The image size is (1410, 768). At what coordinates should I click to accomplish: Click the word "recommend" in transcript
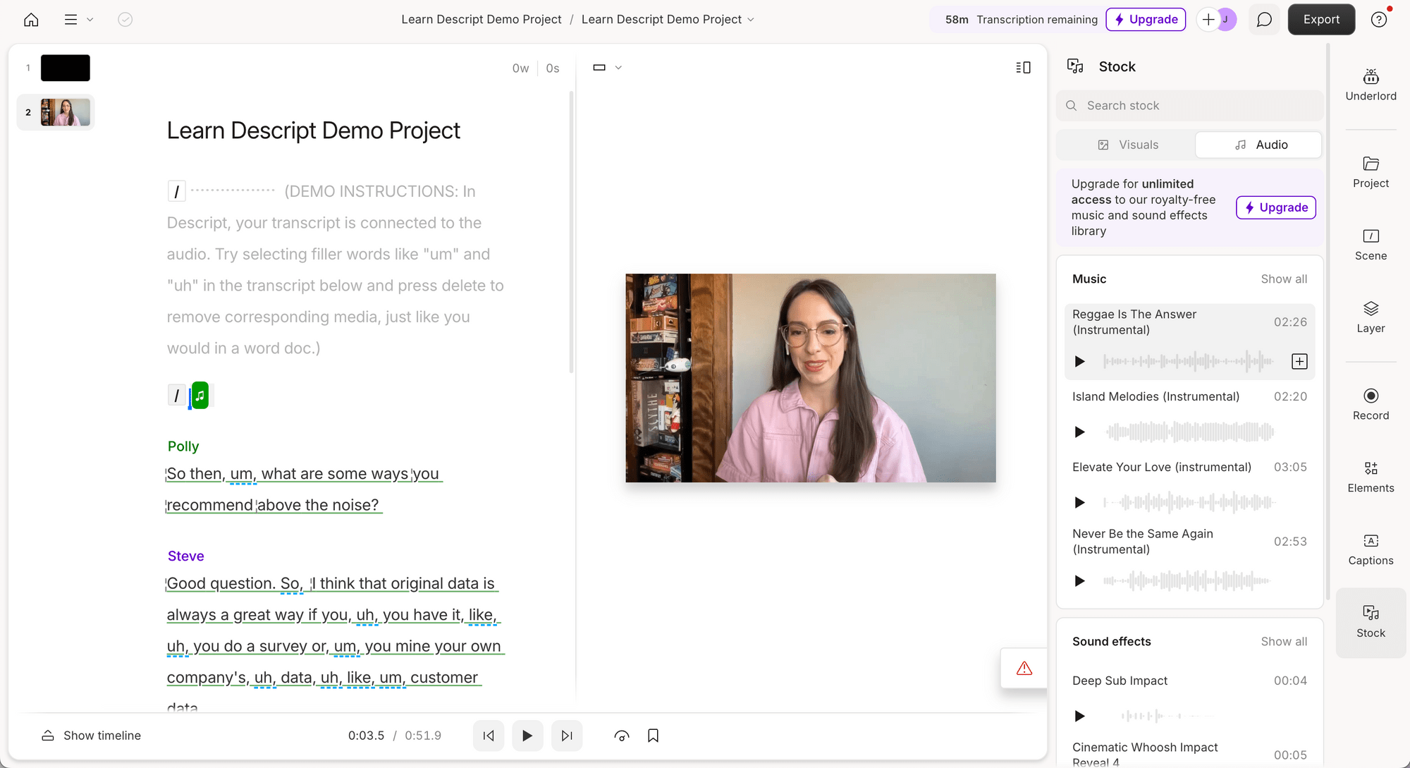click(209, 506)
